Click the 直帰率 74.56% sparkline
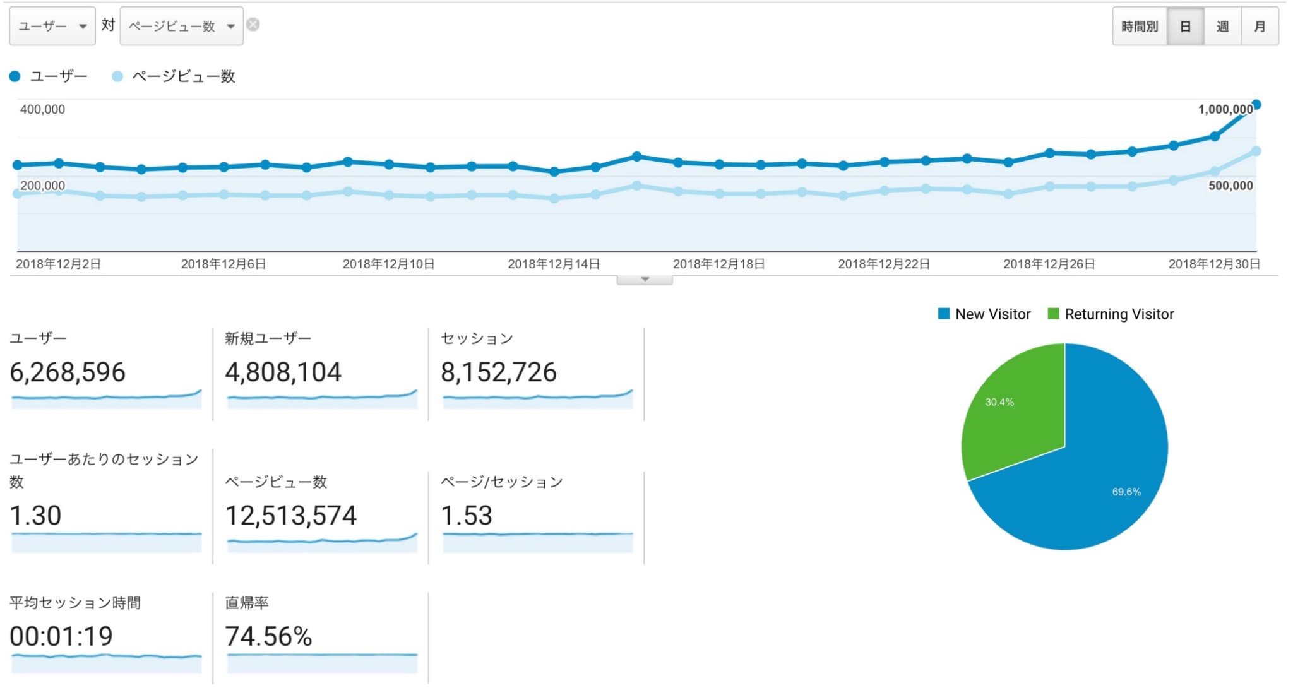 322,663
